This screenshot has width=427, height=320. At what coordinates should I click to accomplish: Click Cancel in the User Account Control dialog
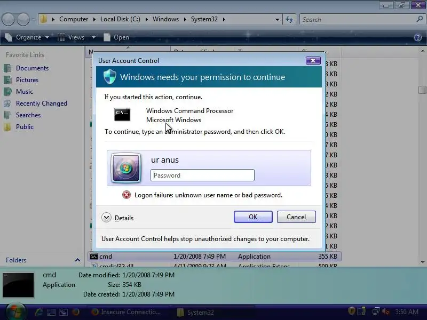[296, 217]
